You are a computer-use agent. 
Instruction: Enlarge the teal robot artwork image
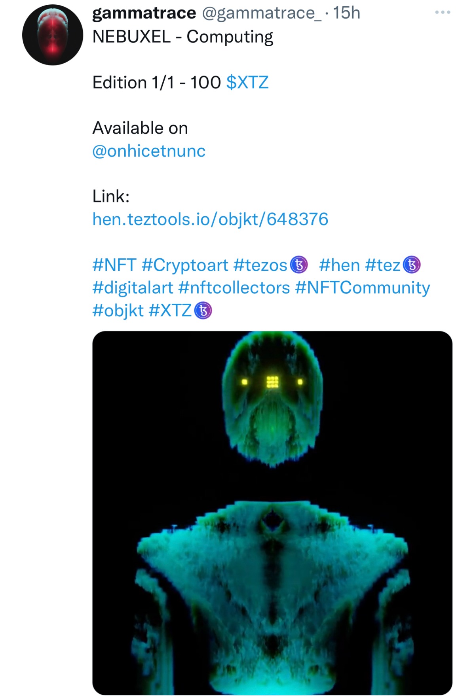[x=272, y=513]
